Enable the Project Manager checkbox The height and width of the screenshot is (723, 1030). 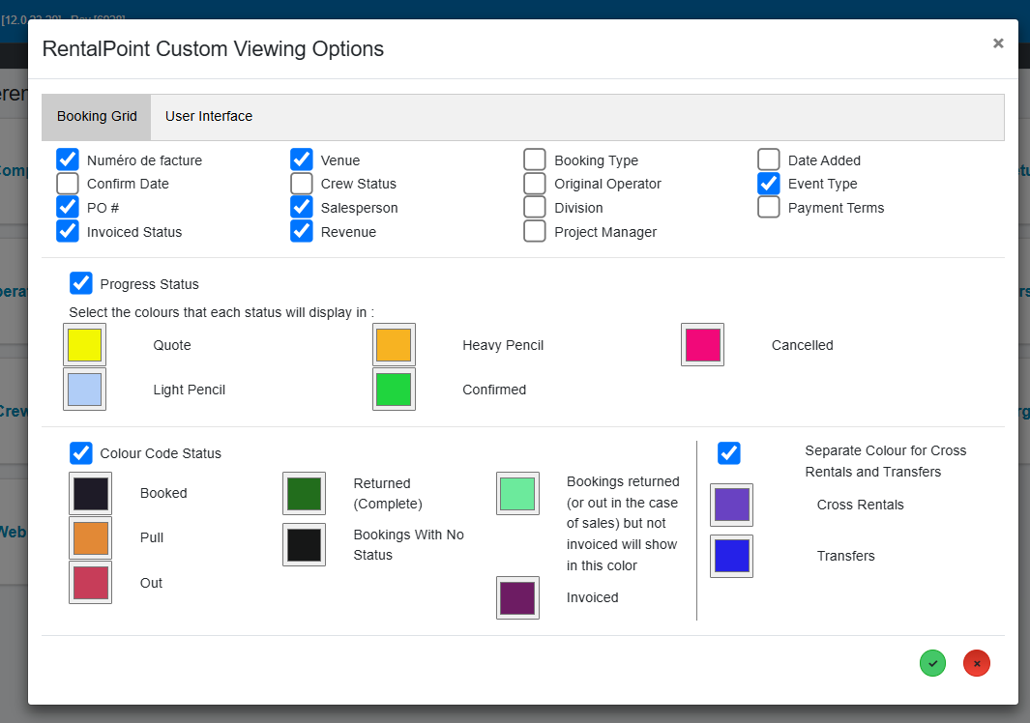[535, 231]
